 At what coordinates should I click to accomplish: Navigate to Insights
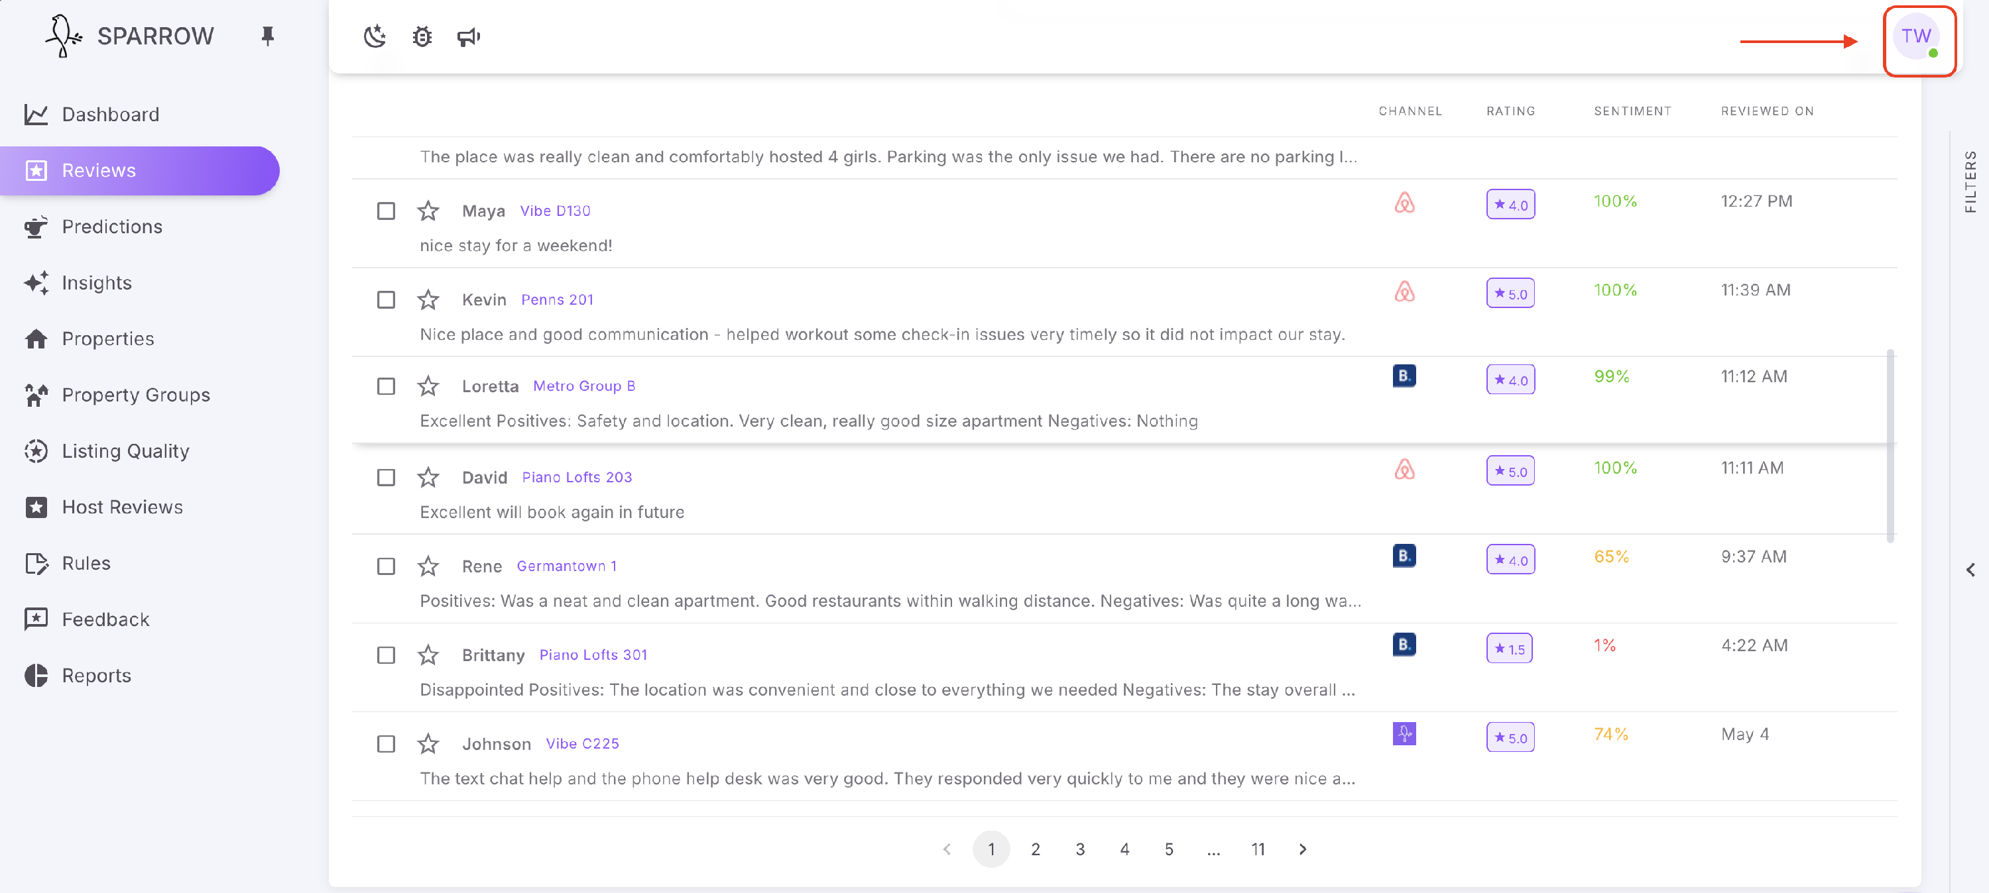140,282
